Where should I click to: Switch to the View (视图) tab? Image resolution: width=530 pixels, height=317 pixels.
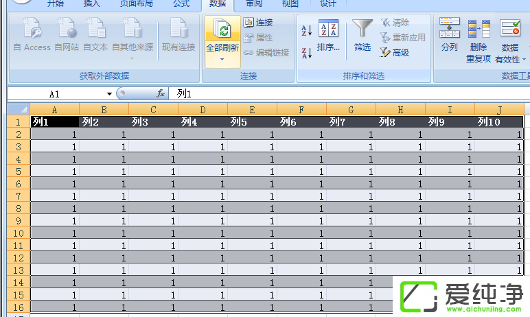point(290,3)
